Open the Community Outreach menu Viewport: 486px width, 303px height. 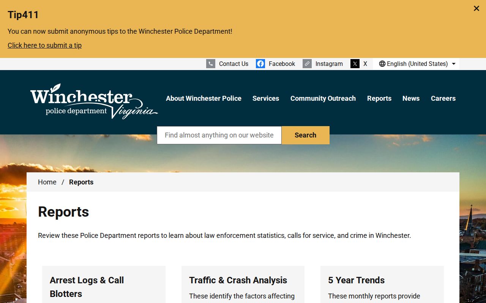[323, 98]
